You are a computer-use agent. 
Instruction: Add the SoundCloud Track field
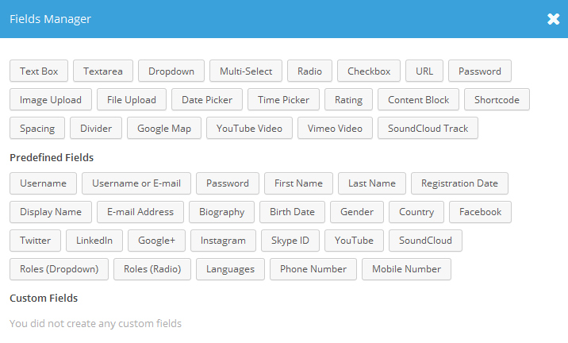pyautogui.click(x=428, y=128)
